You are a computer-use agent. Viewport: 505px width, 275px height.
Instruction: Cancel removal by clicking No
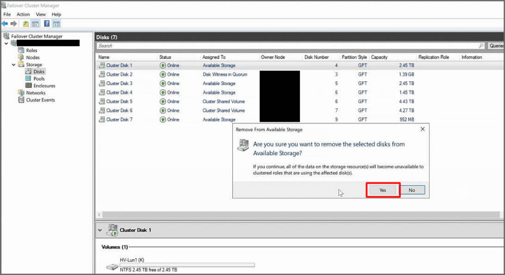[412, 190]
